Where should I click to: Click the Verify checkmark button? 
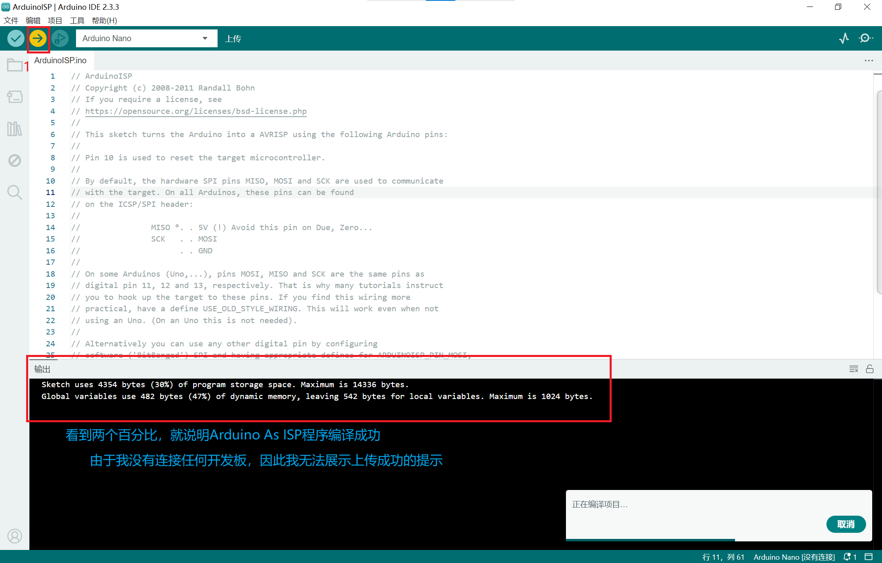[16, 38]
